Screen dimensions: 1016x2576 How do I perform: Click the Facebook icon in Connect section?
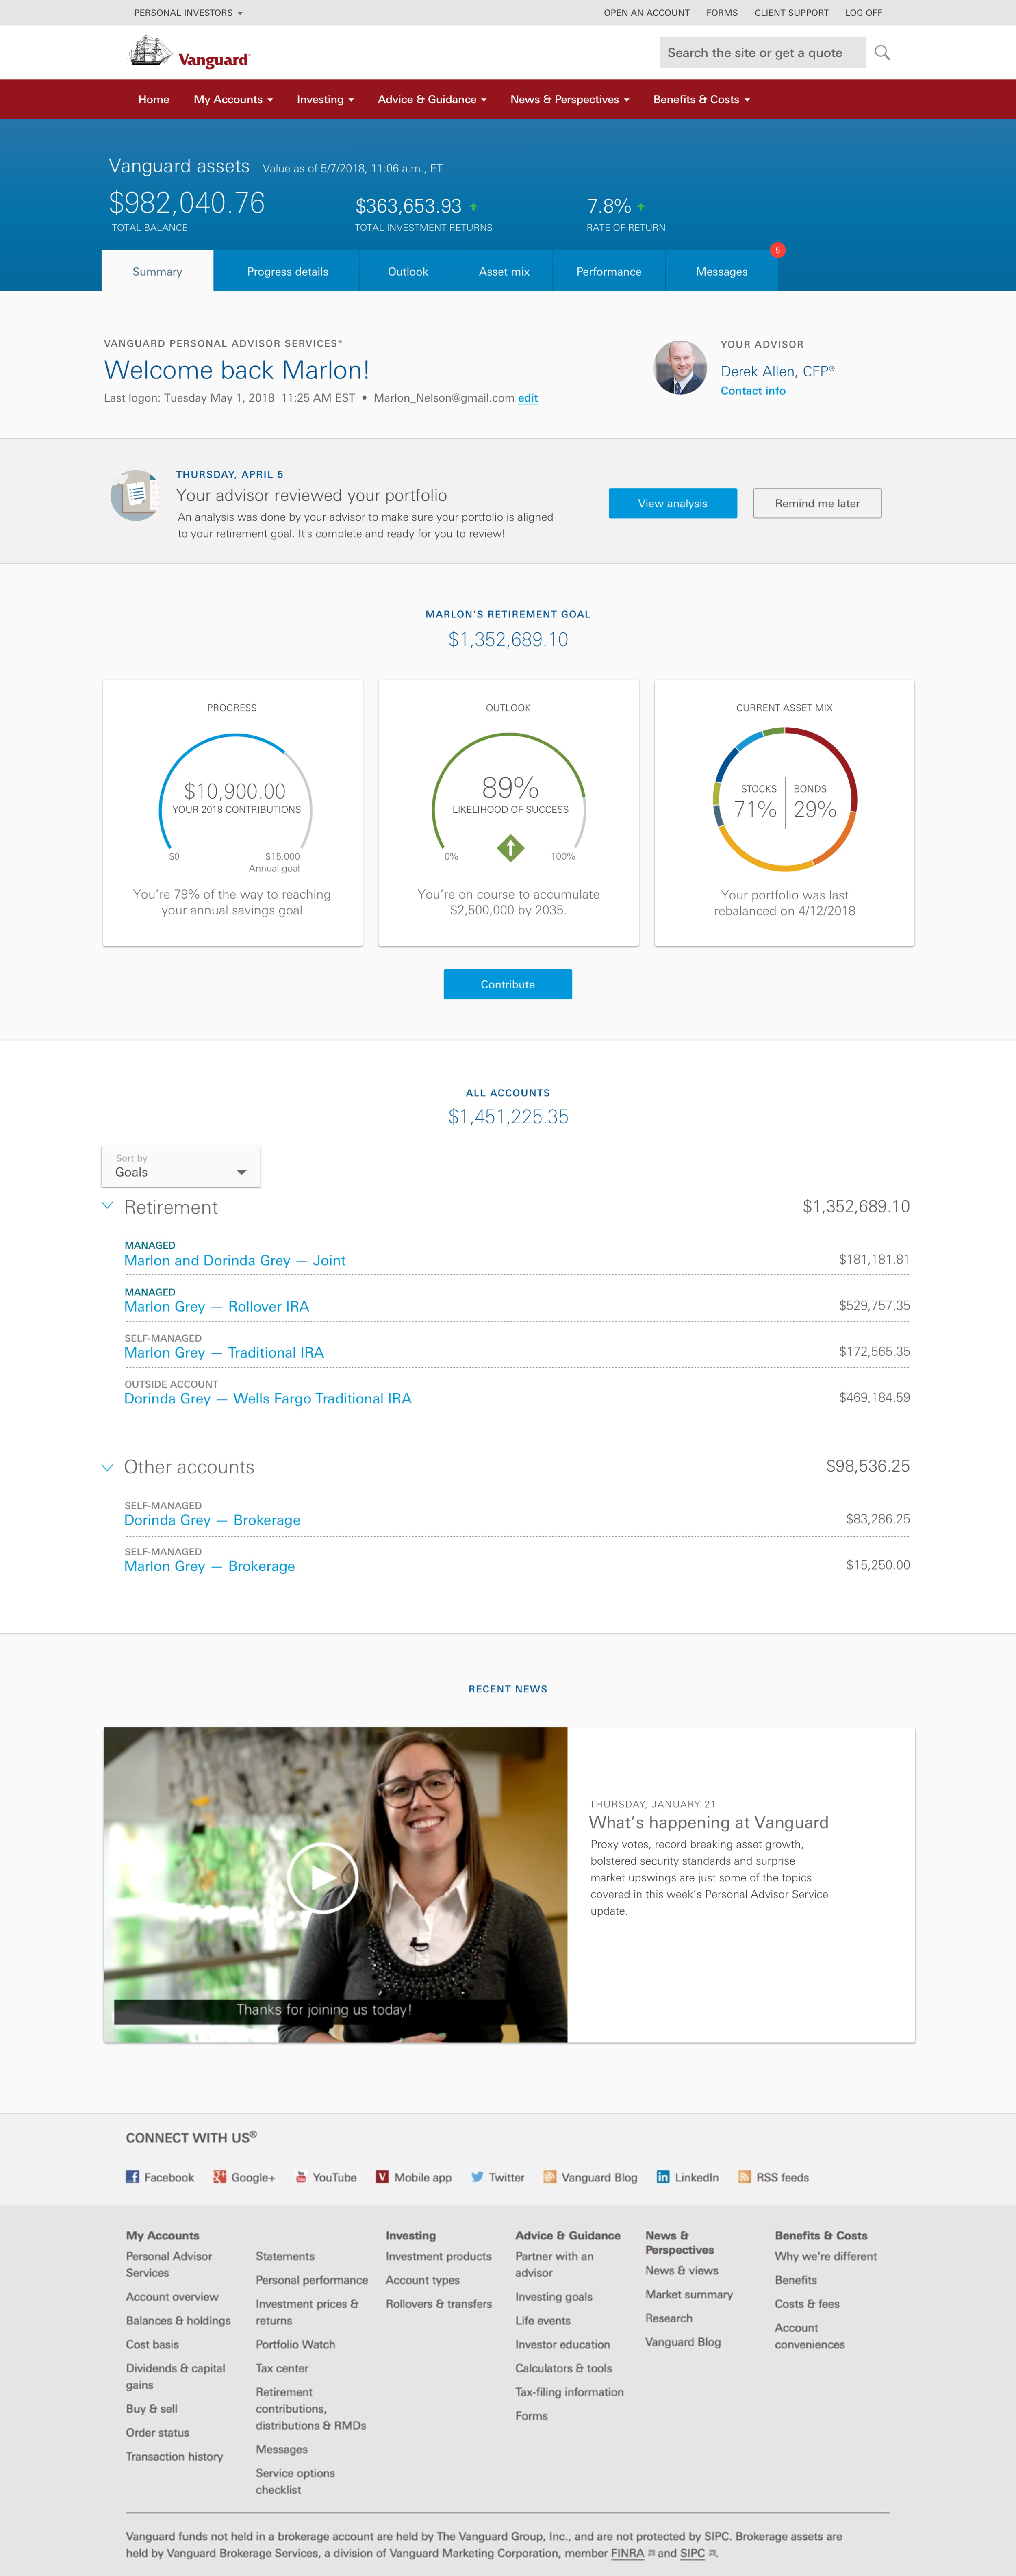pos(132,2177)
